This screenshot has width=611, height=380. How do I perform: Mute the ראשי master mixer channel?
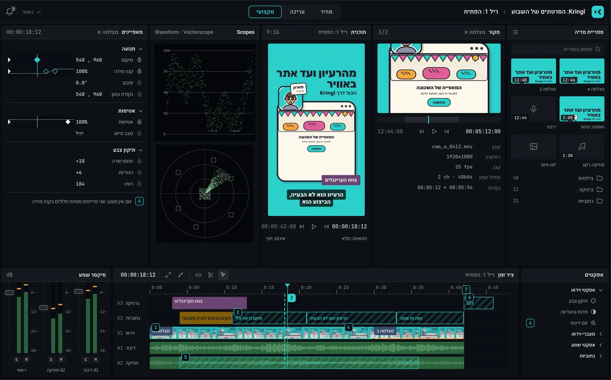[x=26, y=360]
